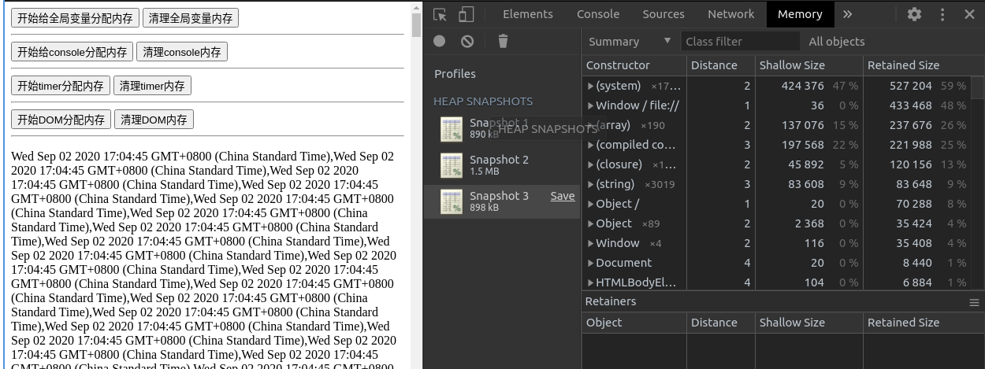Click the record heap snapshot circle icon

(x=439, y=42)
